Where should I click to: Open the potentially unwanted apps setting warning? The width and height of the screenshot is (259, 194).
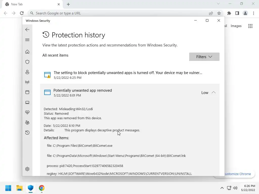(x=128, y=73)
